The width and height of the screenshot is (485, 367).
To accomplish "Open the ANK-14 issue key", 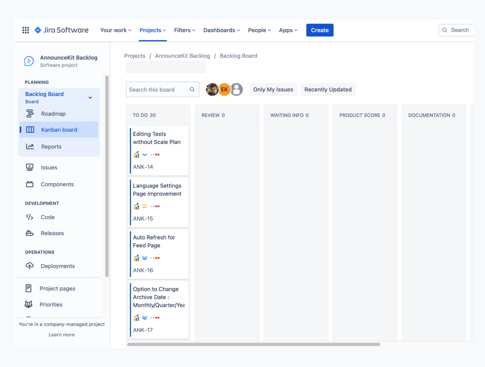I will [143, 167].
